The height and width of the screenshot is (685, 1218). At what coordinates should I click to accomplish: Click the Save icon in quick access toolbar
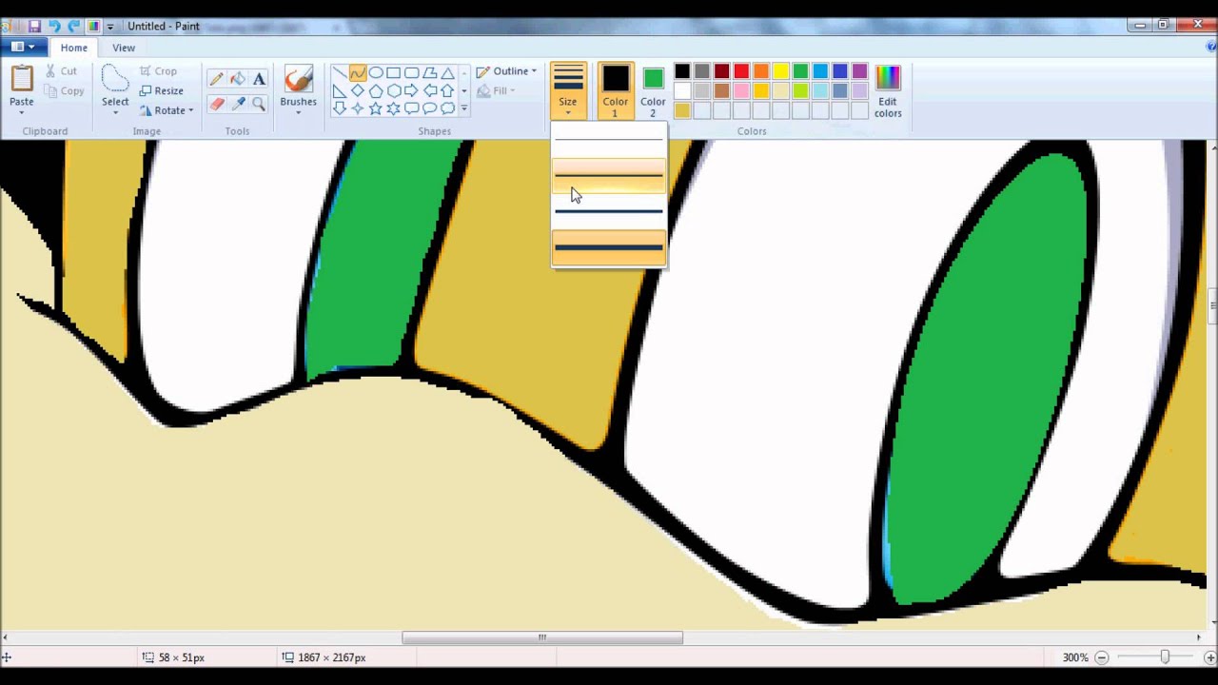click(34, 27)
